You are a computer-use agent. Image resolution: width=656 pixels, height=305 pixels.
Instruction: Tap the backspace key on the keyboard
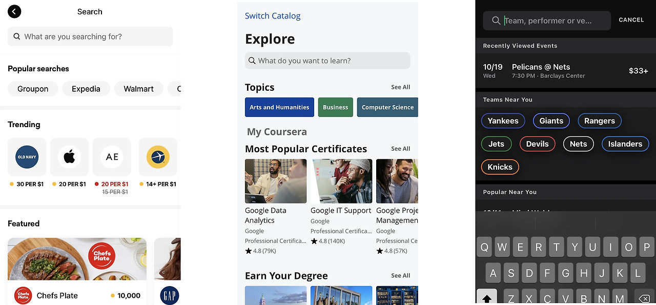point(644,298)
